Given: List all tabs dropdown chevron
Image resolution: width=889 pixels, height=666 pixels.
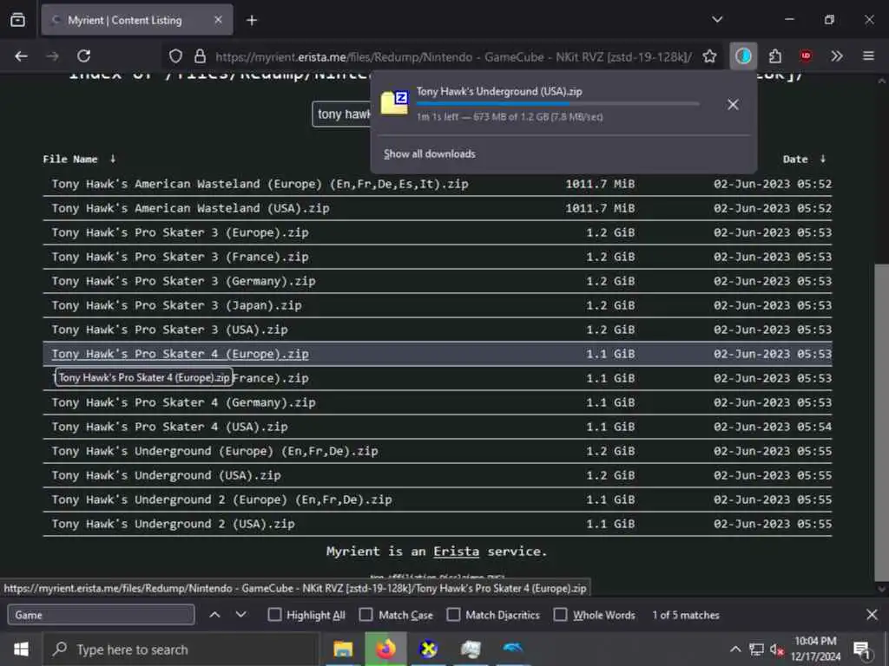Looking at the screenshot, I should click(x=717, y=20).
